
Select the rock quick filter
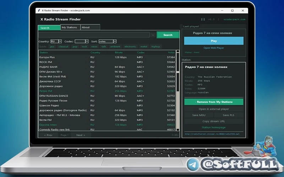click(x=84, y=47)
